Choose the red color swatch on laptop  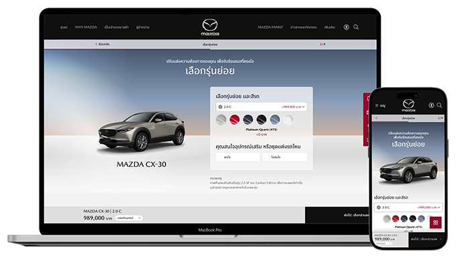[235, 119]
